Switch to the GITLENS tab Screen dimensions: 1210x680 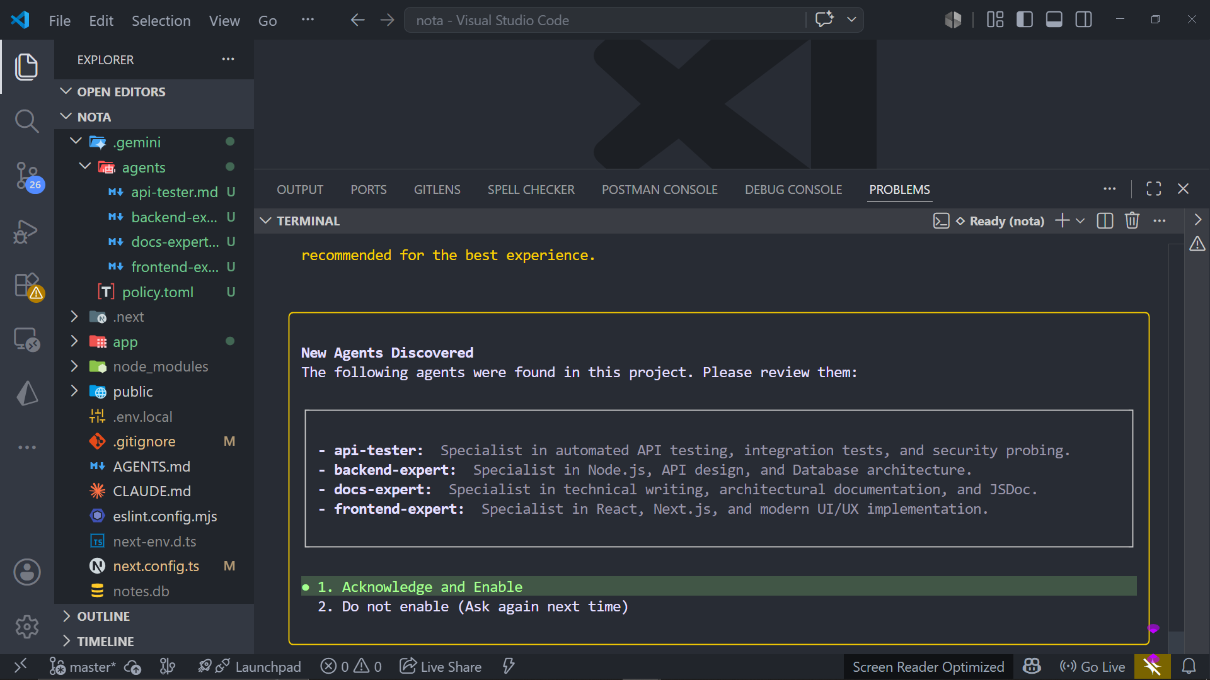437,190
